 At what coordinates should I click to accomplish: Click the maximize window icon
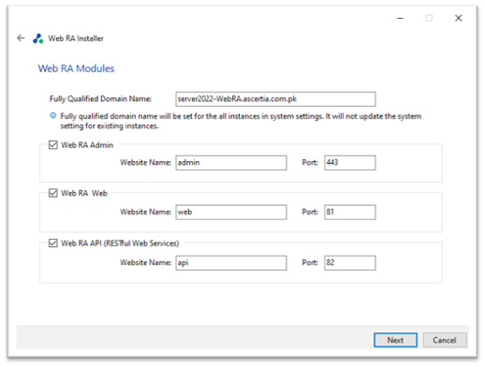[x=429, y=18]
